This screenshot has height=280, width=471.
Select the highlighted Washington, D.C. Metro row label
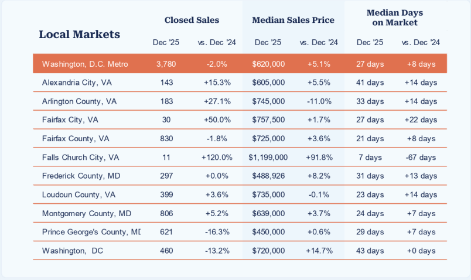point(85,64)
